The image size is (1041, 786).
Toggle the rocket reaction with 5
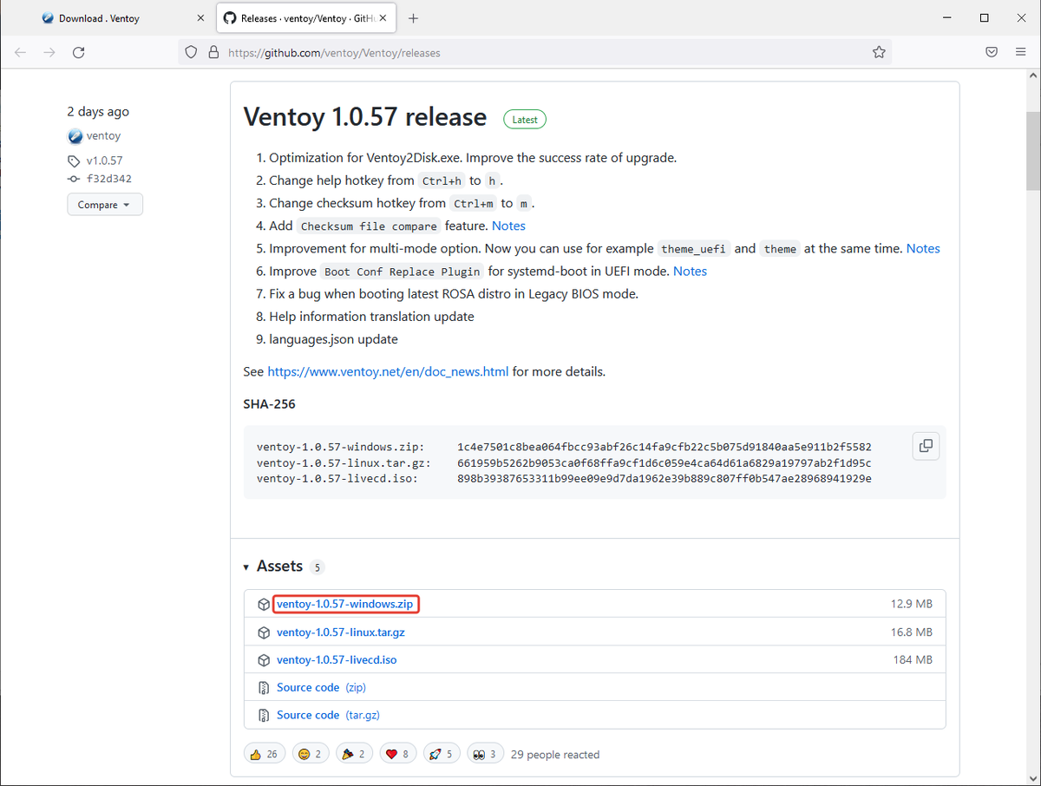442,754
